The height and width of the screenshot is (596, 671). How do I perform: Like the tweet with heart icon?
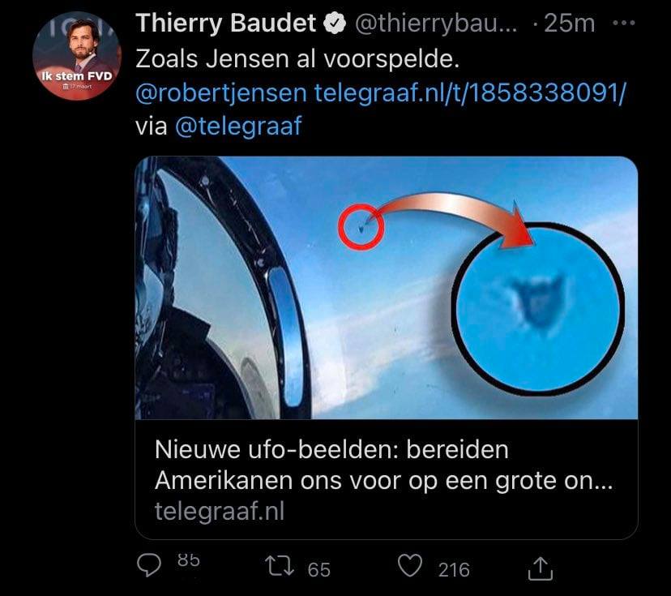(x=410, y=565)
